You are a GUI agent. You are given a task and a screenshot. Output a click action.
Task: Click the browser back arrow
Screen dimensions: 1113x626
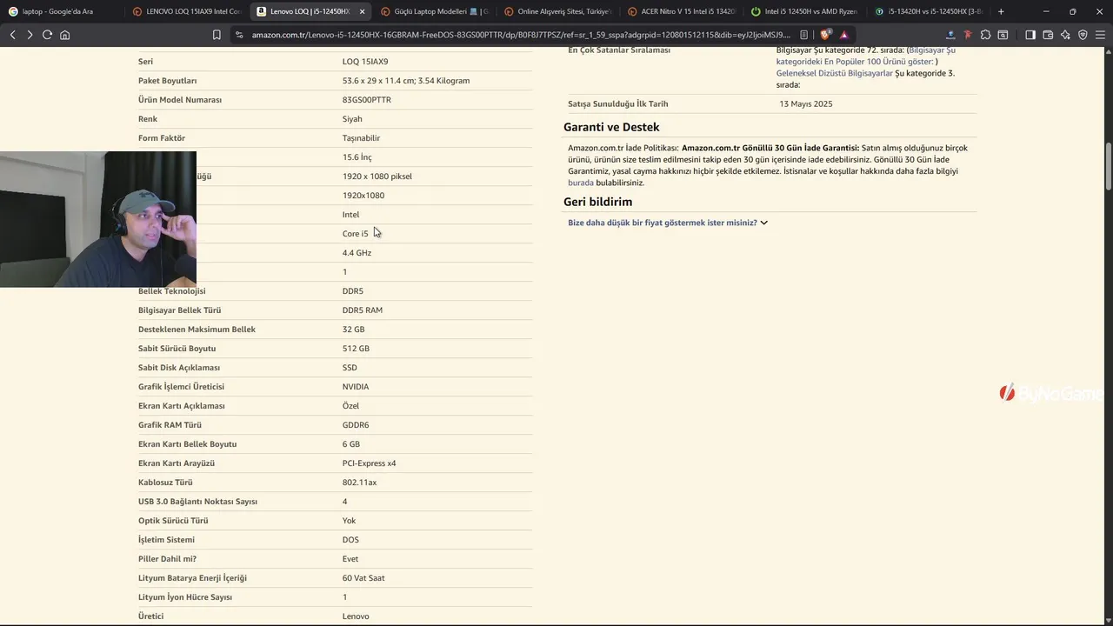click(x=12, y=35)
